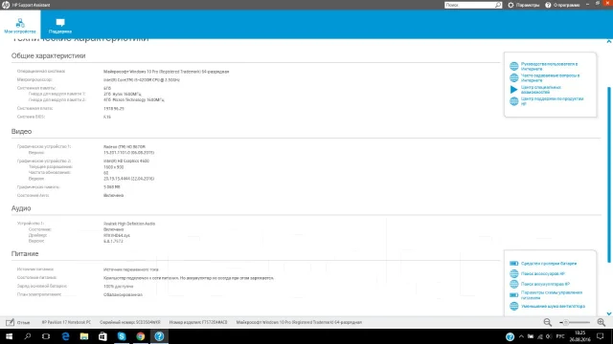
Task: Click the zoom out magnifier icon
Action: click(547, 322)
